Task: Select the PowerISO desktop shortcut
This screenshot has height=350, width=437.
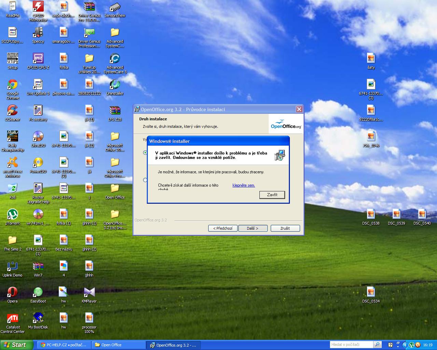Action: tap(38, 165)
